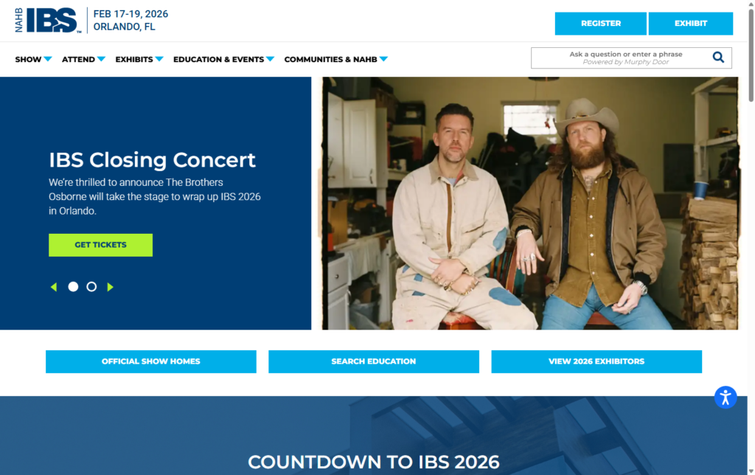Image resolution: width=755 pixels, height=475 pixels.
Task: Click scrollbar up arrow
Action: tap(751, 4)
